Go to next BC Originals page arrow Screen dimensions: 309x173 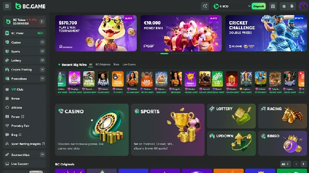[x=303, y=164]
